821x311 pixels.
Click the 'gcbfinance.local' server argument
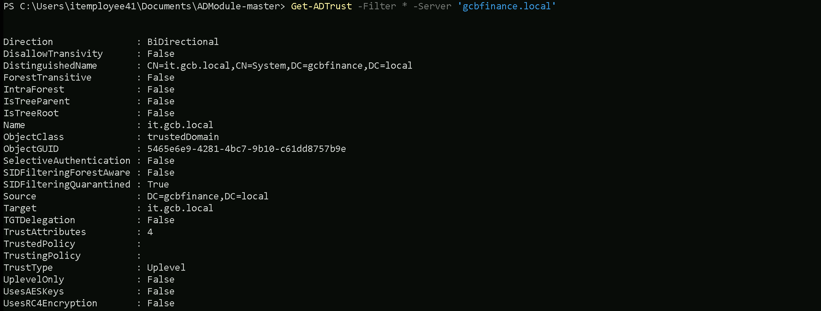[x=506, y=6]
